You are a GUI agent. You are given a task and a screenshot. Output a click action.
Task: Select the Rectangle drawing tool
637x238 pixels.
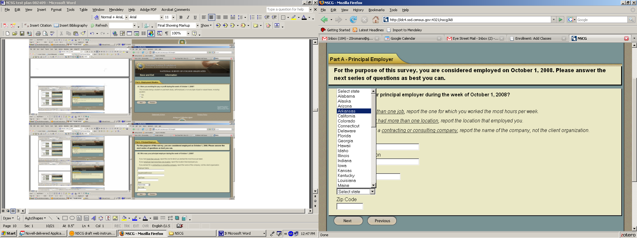tap(65, 218)
